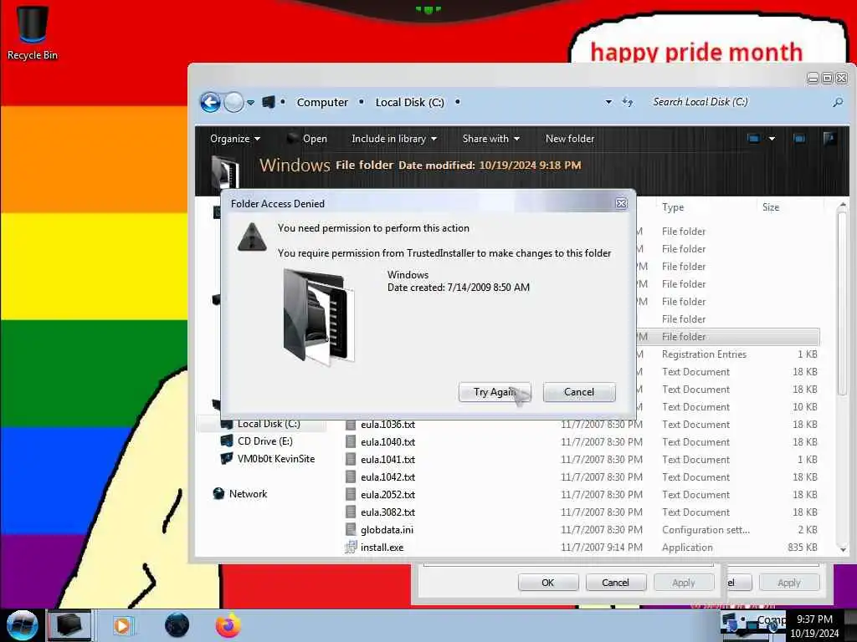Click Open in the explorer toolbar
Viewport: 857px width, 642px height.
(307, 139)
